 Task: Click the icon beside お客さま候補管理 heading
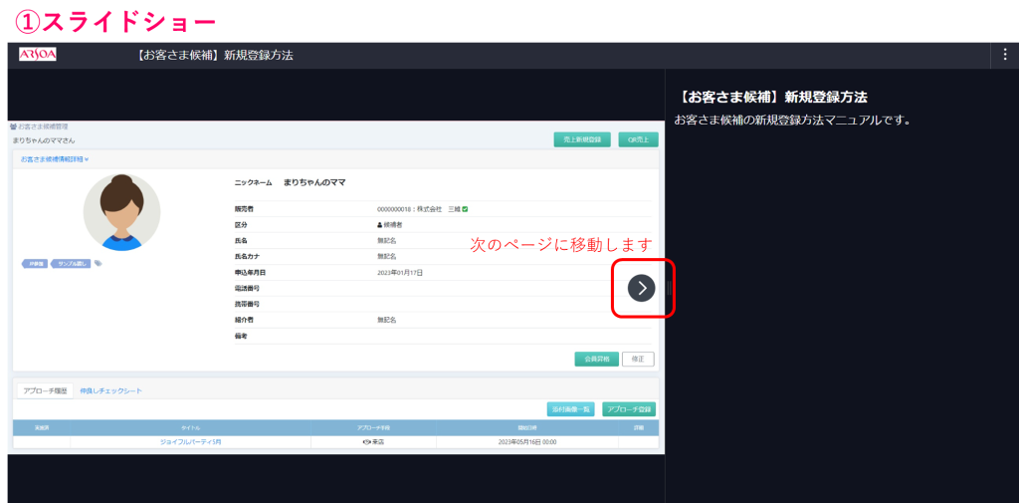pos(13,127)
